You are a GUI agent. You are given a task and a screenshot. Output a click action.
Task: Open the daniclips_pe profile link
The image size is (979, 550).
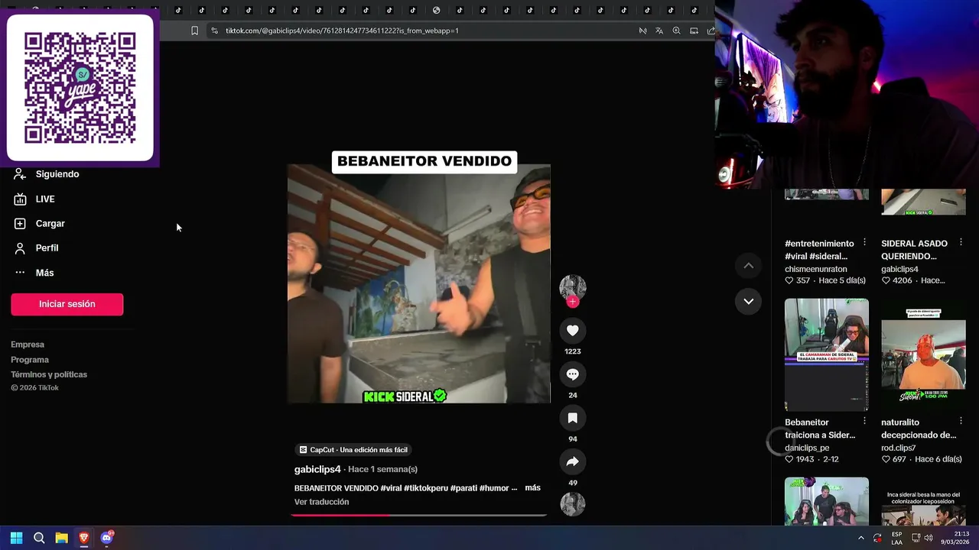tap(807, 448)
